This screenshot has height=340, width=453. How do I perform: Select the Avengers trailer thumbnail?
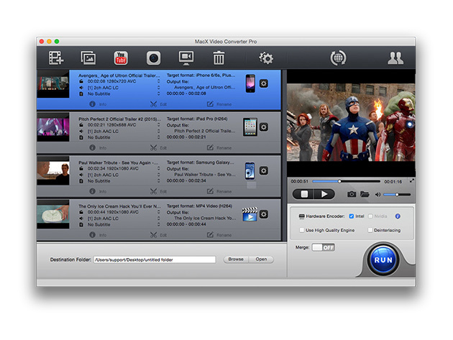[x=53, y=83]
